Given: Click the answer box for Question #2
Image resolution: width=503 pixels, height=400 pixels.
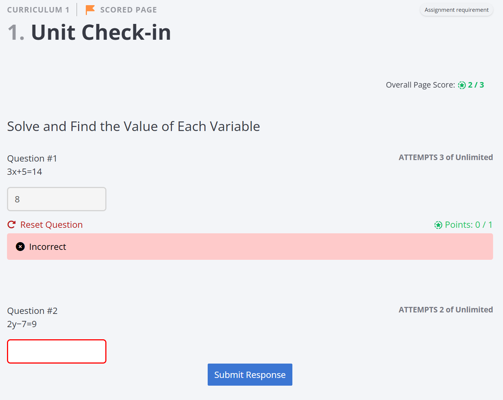Looking at the screenshot, I should point(56,351).
